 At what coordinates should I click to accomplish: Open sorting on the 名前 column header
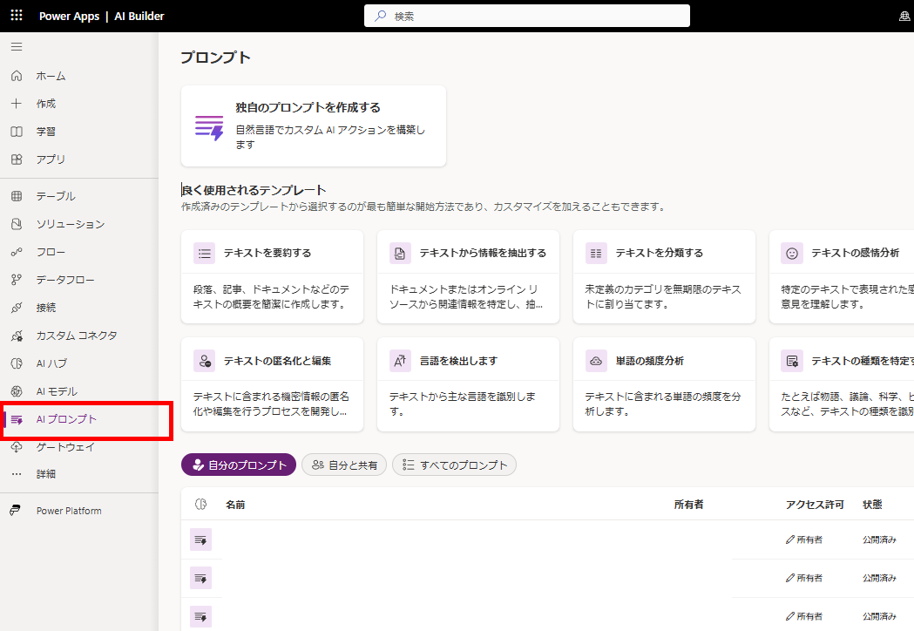(x=234, y=504)
